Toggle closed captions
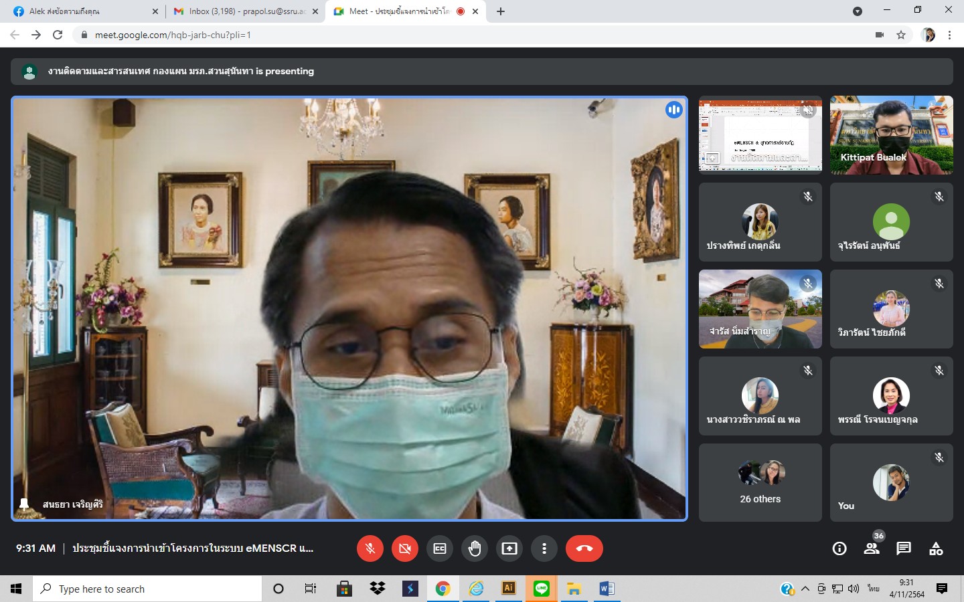Viewport: 964px width, 602px height. (x=440, y=548)
